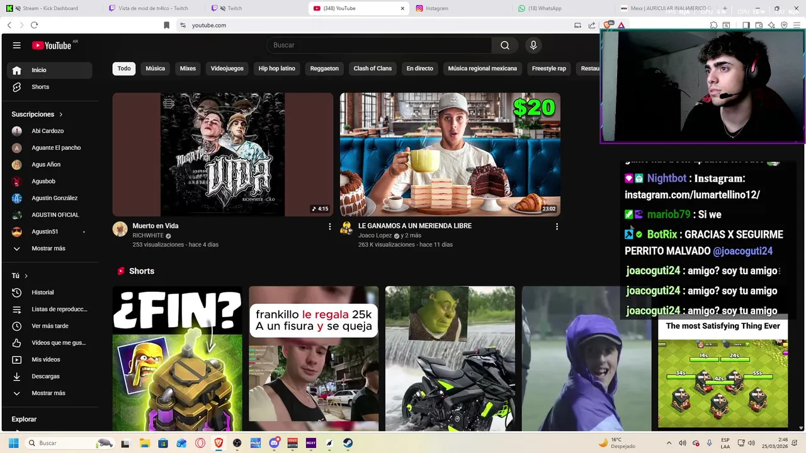Toggle the browser sidebar panel
Viewport: 806px width, 453px height.
(746, 25)
